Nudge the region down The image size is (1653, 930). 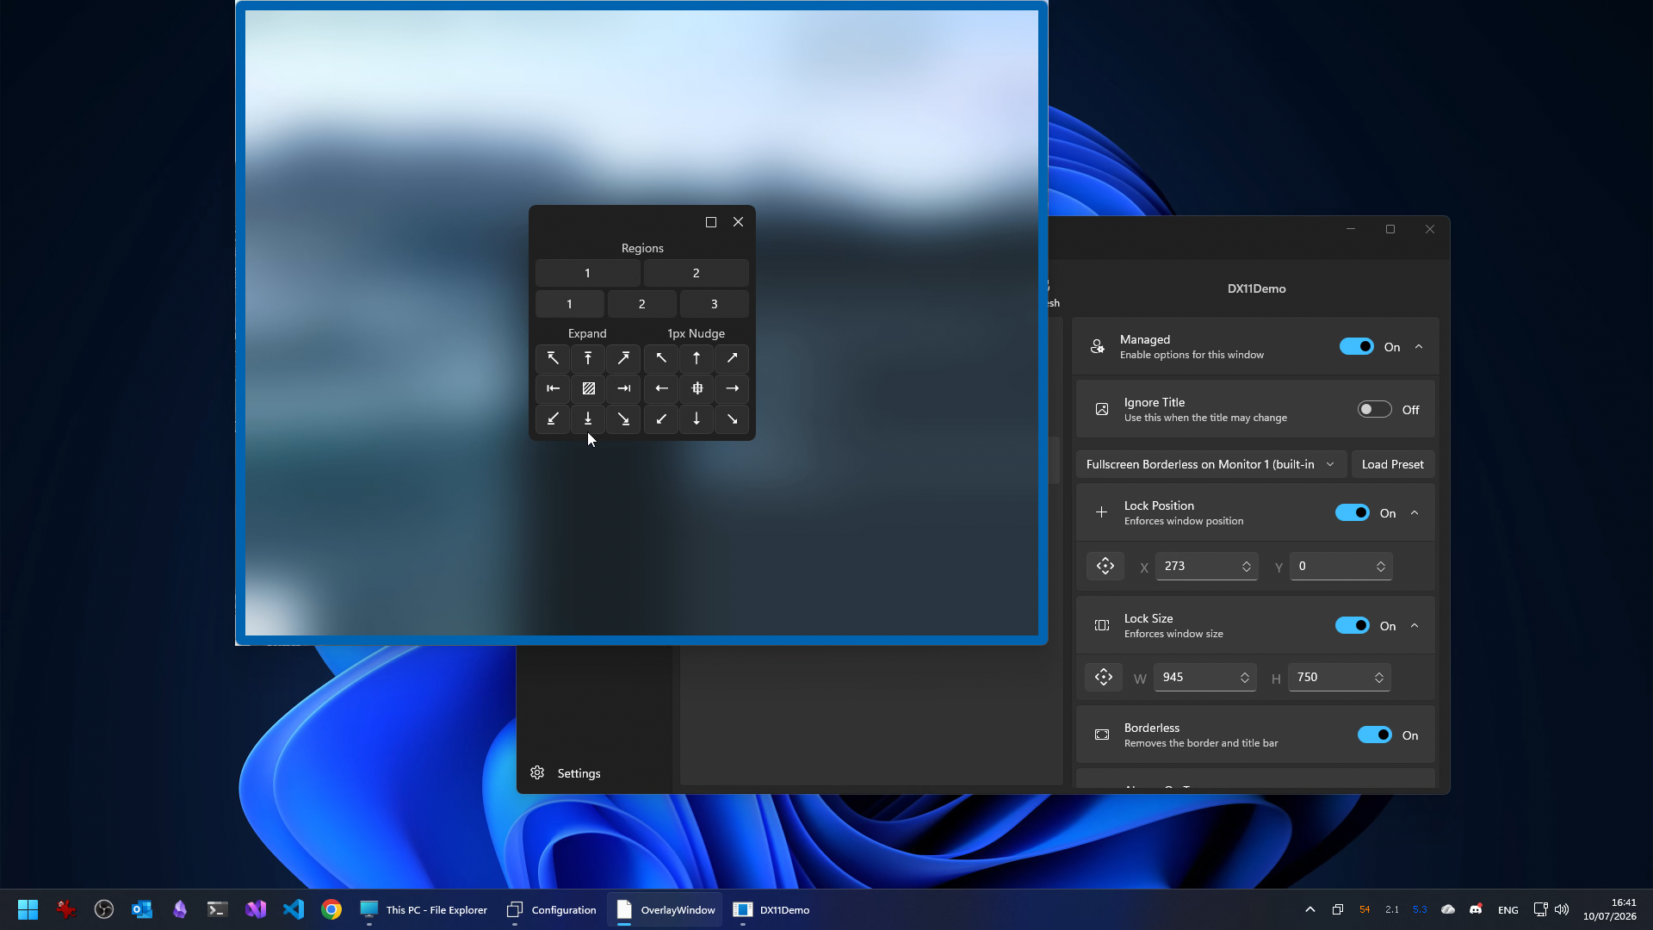[696, 419]
